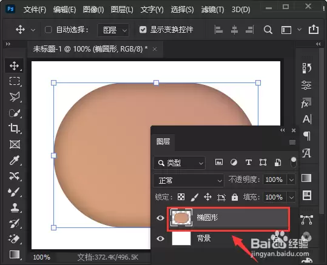Lock transparent pixels icon
Screen dimensions: 327x265
pyautogui.click(x=181, y=197)
